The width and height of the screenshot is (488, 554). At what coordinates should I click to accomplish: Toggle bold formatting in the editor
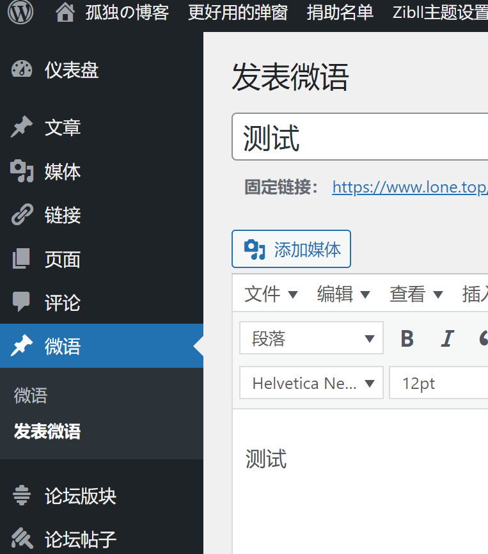coord(407,338)
